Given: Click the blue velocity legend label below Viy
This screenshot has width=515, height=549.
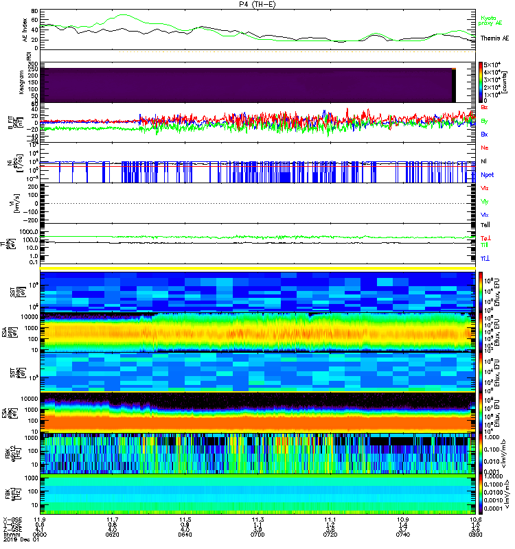Looking at the screenshot, I should click(x=485, y=215).
